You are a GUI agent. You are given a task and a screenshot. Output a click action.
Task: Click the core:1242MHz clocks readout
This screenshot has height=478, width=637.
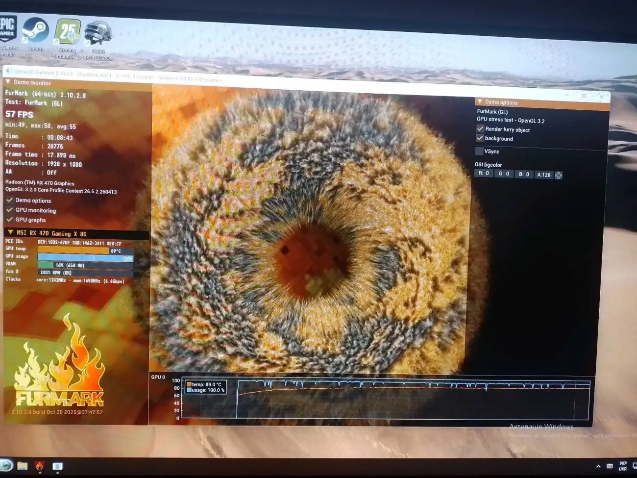[x=80, y=281]
